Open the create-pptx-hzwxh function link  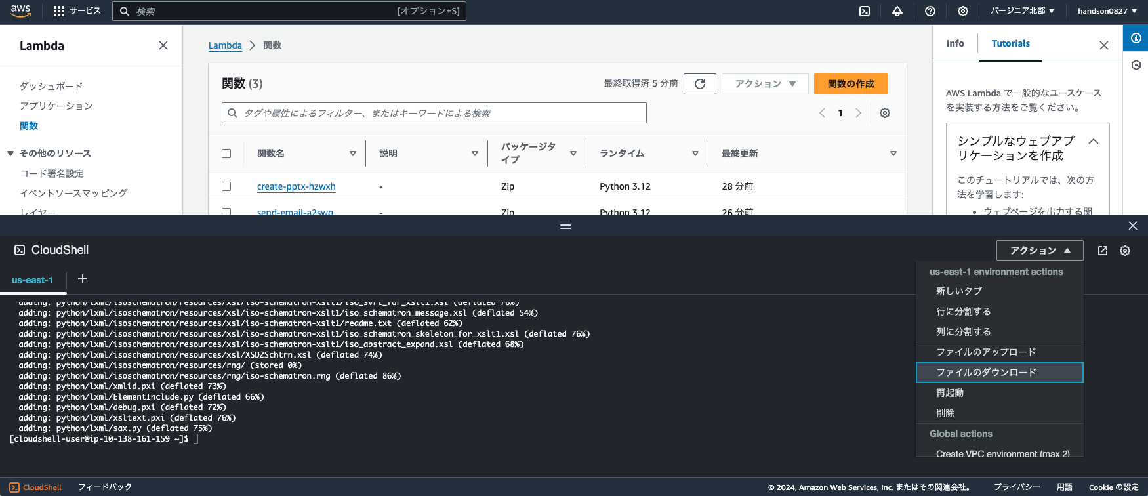coord(297,186)
